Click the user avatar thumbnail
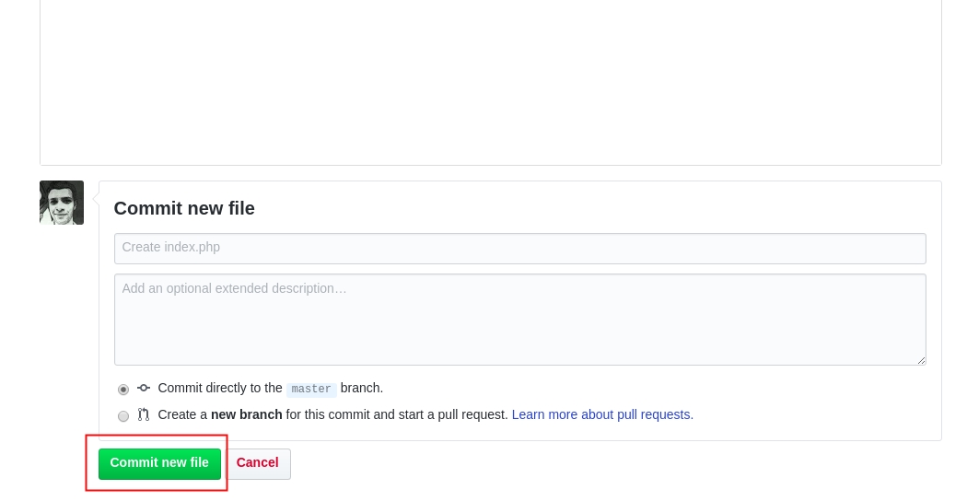Screen dimensions: 967x501 (62, 203)
